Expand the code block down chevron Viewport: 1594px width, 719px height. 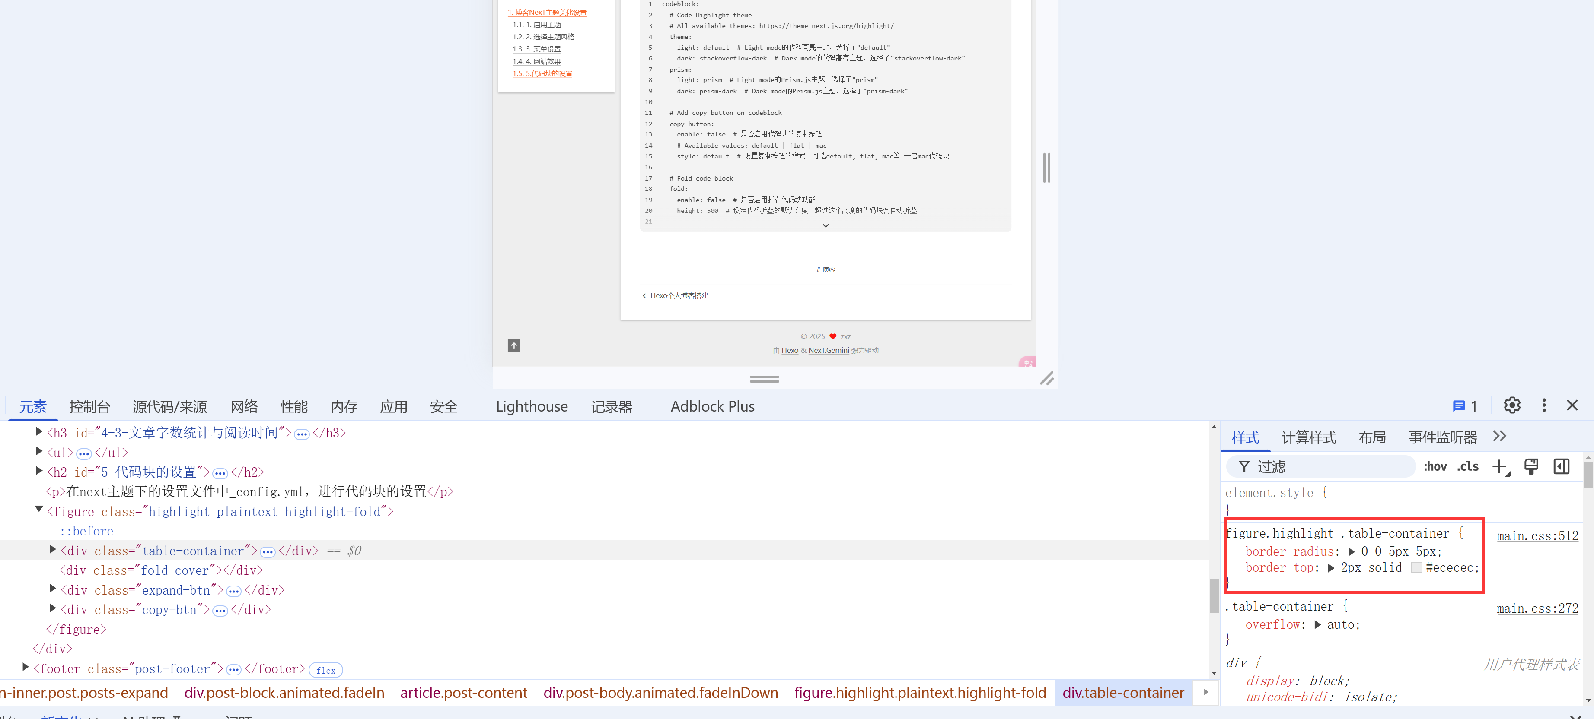826,226
